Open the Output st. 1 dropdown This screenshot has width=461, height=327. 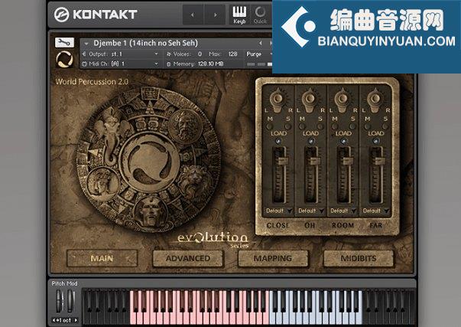click(x=121, y=54)
